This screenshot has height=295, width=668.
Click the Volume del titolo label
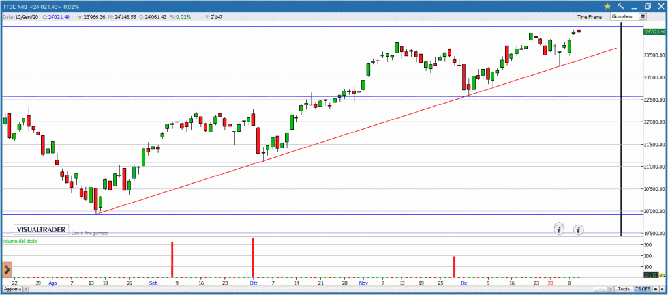[x=20, y=242]
